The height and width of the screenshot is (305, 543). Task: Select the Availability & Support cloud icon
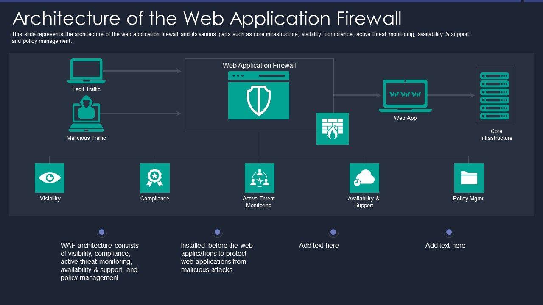(x=364, y=178)
